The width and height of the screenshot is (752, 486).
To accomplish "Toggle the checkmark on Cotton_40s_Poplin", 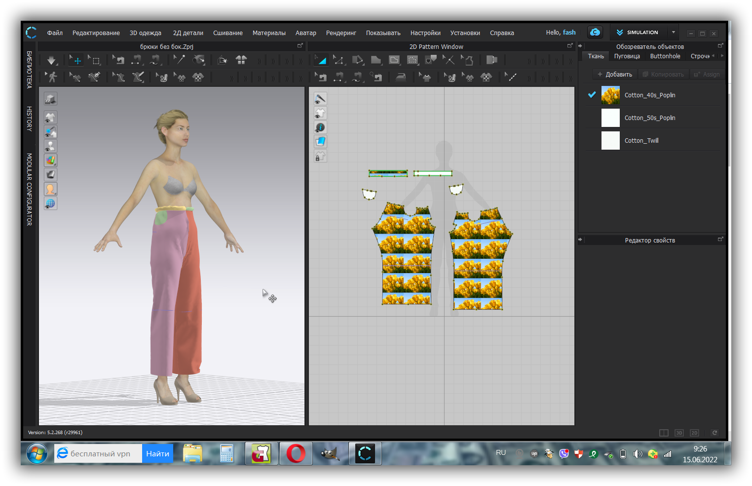I will pyautogui.click(x=592, y=95).
